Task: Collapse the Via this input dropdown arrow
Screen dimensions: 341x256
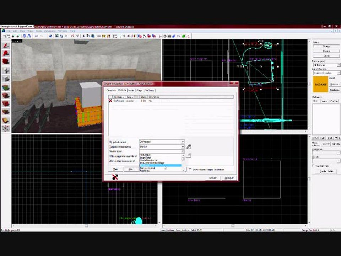Action: (183, 151)
